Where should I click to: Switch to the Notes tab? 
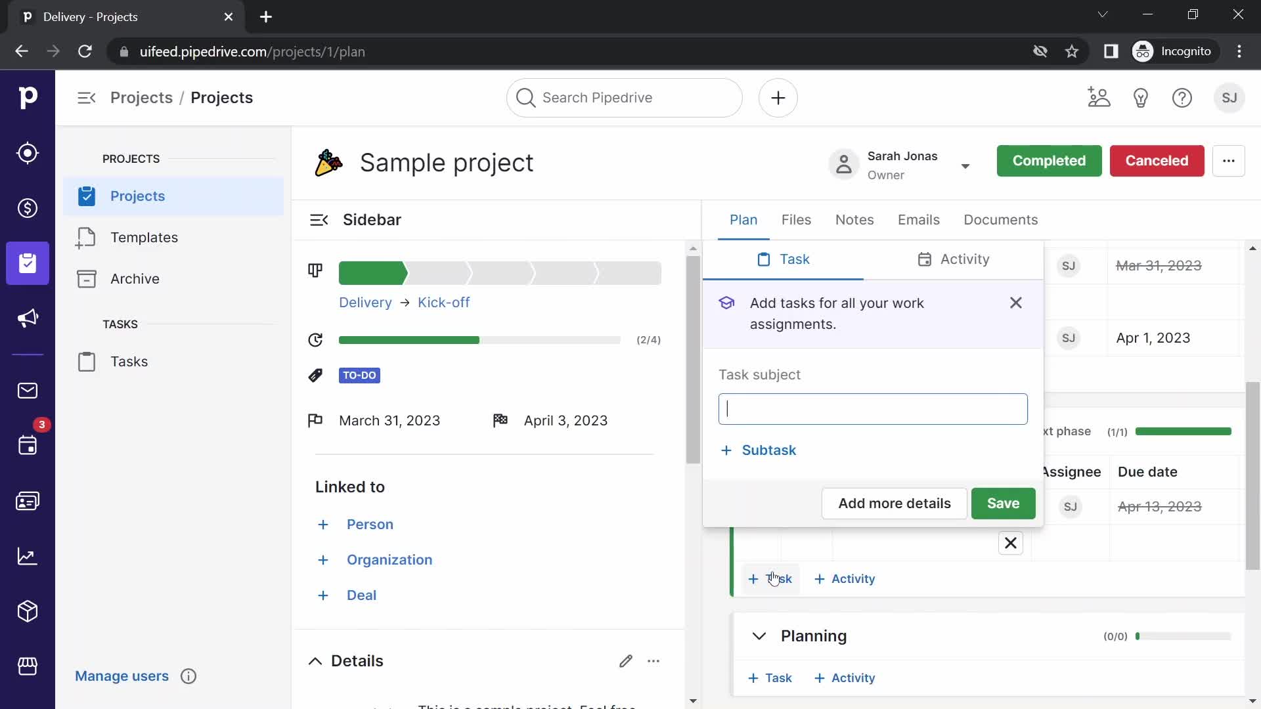(854, 220)
